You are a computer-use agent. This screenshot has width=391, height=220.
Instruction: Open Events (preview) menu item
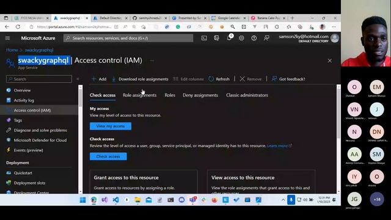click(x=28, y=150)
